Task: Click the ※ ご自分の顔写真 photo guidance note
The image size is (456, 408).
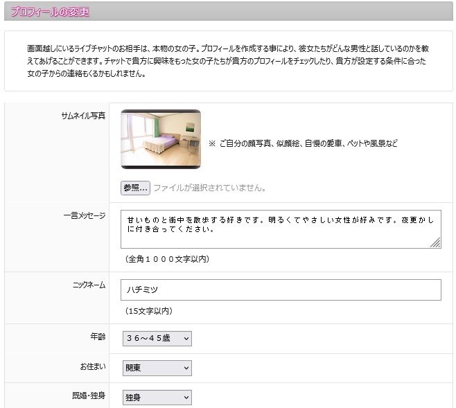Action: (303, 143)
